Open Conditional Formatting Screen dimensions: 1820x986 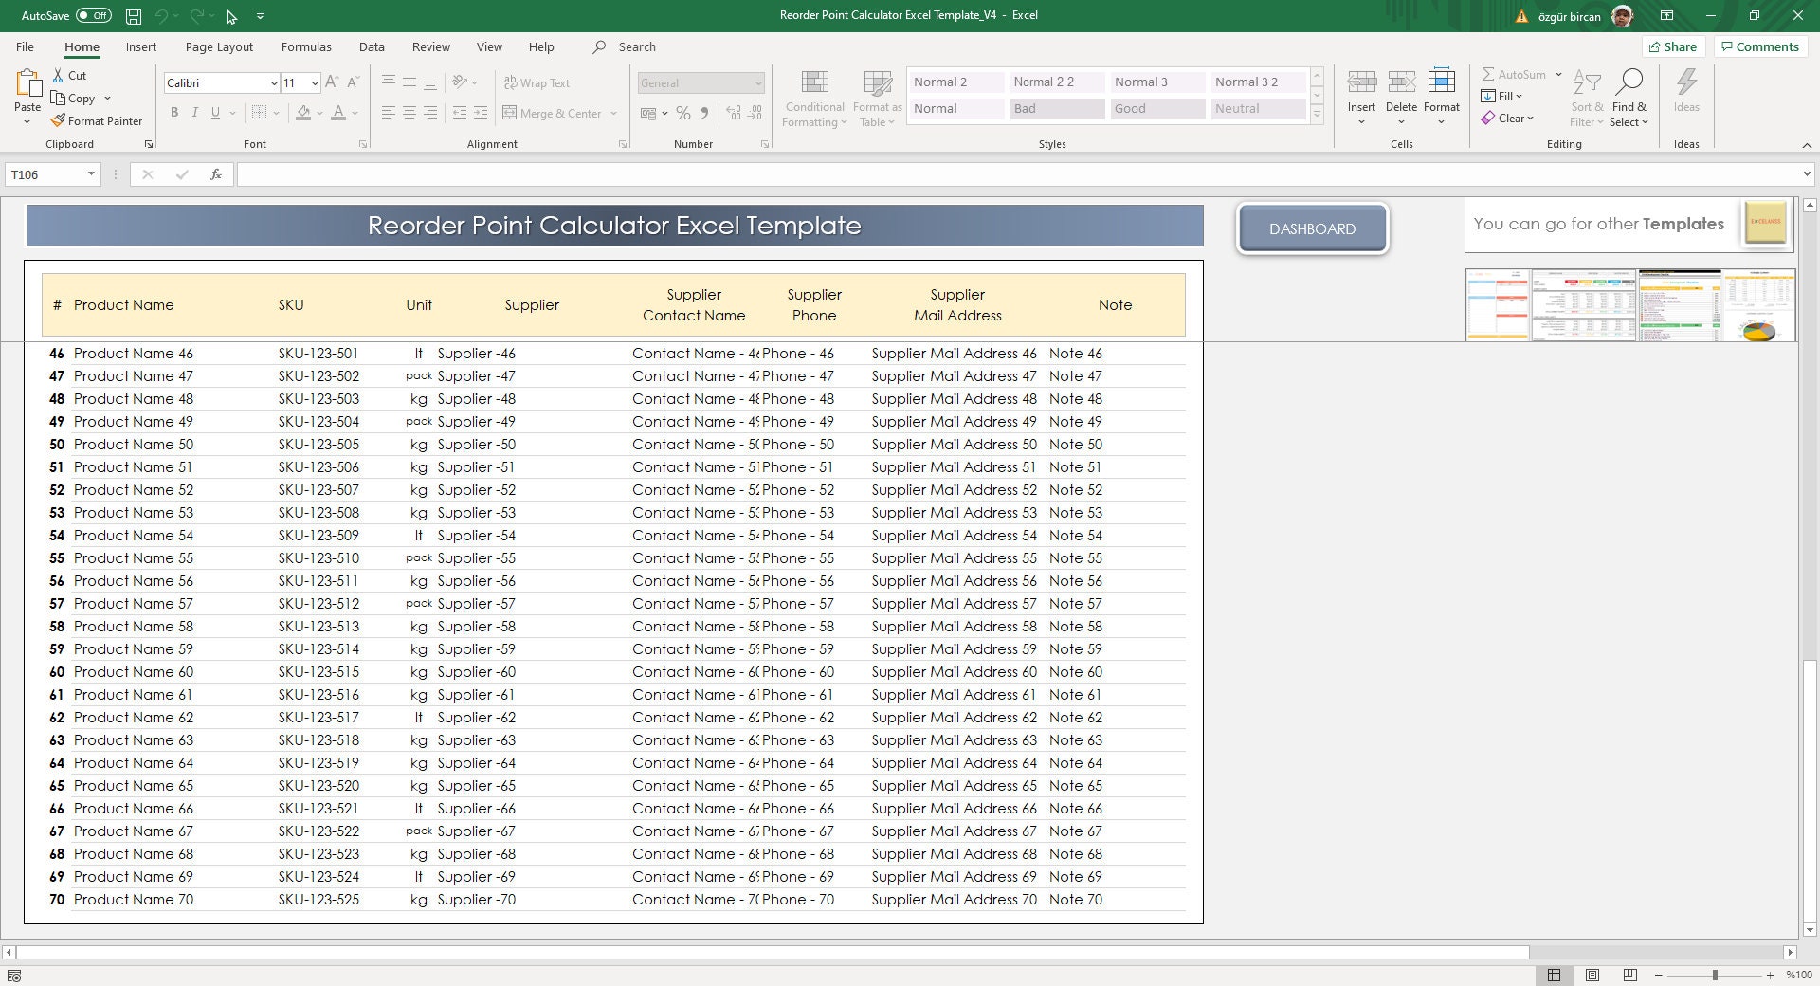(815, 99)
